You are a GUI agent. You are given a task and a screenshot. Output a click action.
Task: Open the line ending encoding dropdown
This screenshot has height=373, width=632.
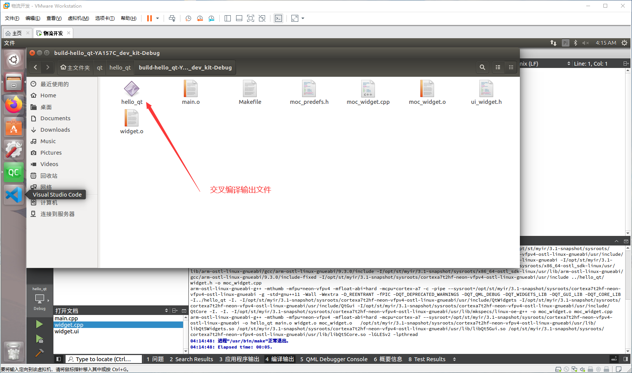(x=546, y=64)
